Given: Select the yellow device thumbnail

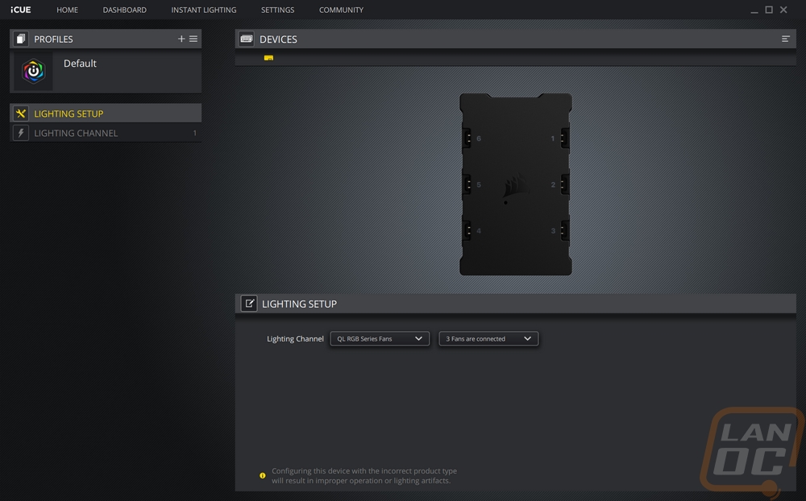Looking at the screenshot, I should [268, 57].
